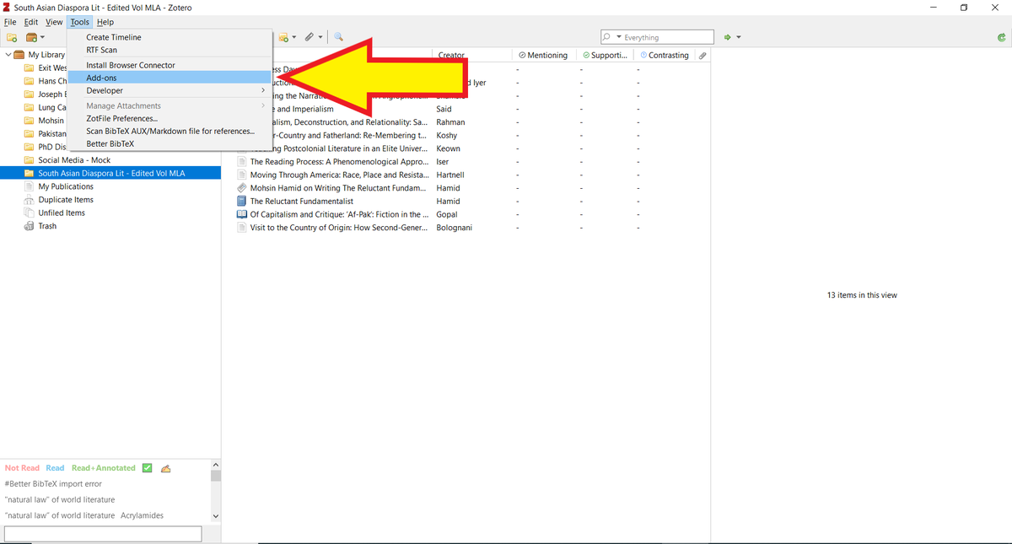1012x544 pixels.
Task: Click the icon next to Of Capitalism and Critique
Action: click(x=242, y=214)
